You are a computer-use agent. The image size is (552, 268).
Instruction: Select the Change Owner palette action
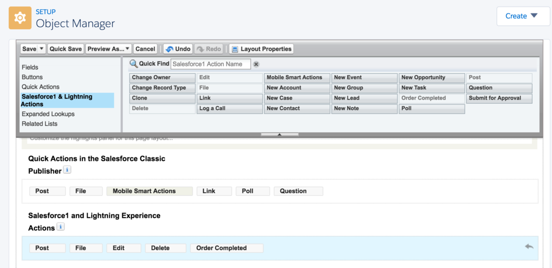coord(162,77)
